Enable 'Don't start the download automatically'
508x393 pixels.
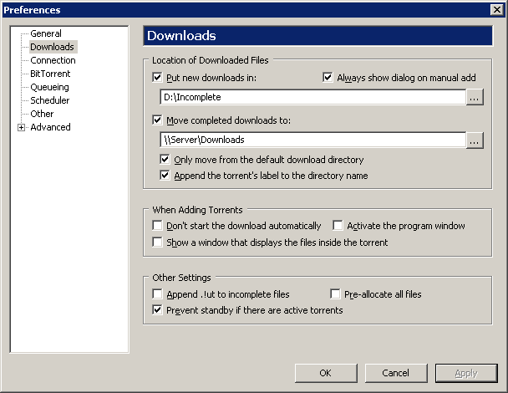pyautogui.click(x=157, y=226)
